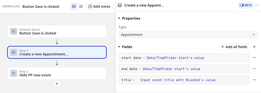The height and width of the screenshot is (93, 261).
Task: Switch to the compact list view icon
Action: pyautogui.click(x=81, y=6)
